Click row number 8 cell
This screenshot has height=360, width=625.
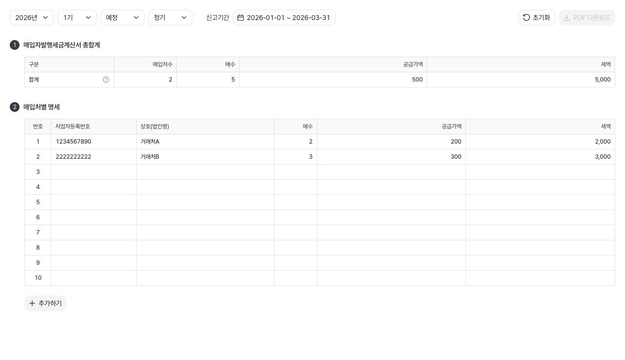[38, 248]
